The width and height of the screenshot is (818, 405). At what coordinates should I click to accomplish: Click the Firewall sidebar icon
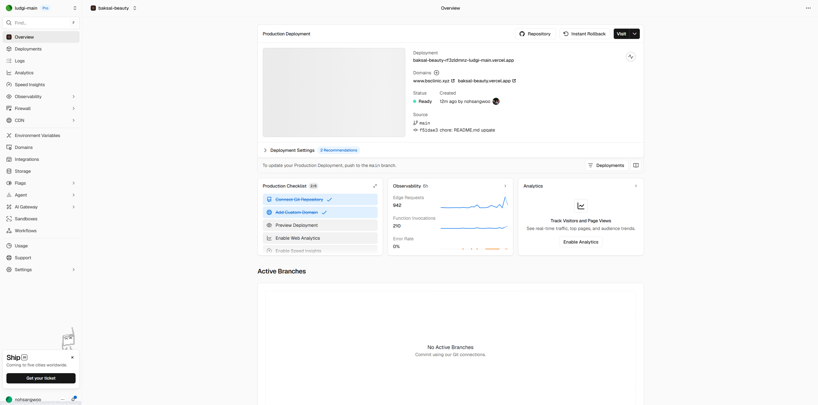click(x=9, y=108)
